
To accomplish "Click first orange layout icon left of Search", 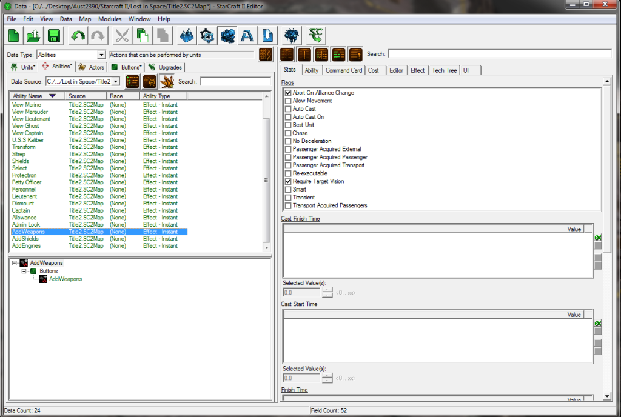I will [287, 55].
